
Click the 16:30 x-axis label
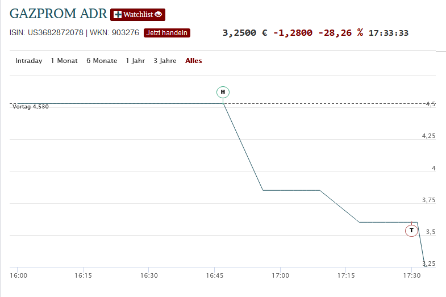pyautogui.click(x=149, y=275)
